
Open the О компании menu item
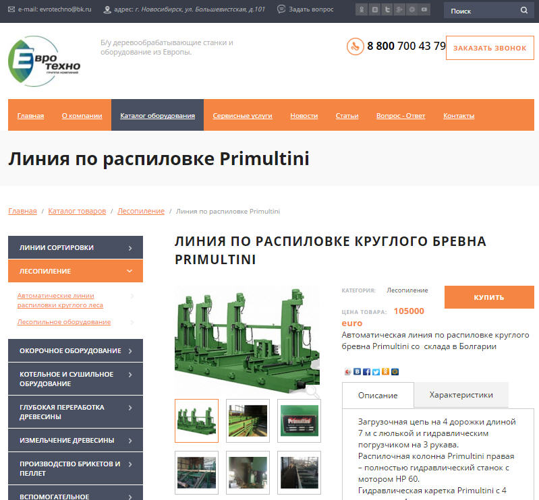pos(82,116)
